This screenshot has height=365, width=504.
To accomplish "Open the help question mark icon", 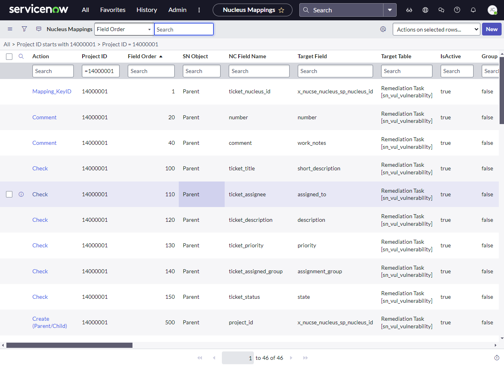I will click(457, 10).
